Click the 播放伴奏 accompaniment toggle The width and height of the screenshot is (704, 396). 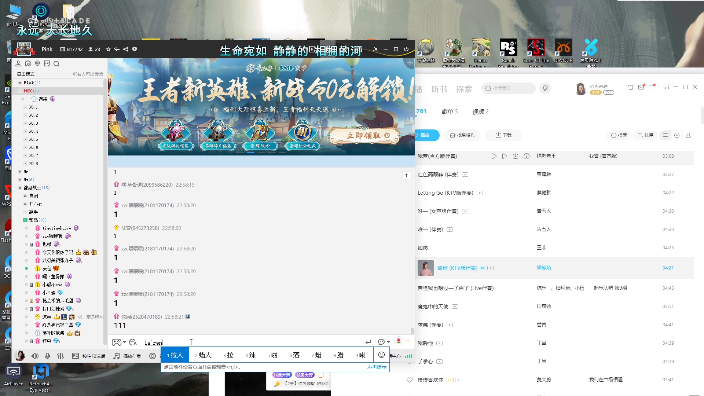pyautogui.click(x=127, y=356)
